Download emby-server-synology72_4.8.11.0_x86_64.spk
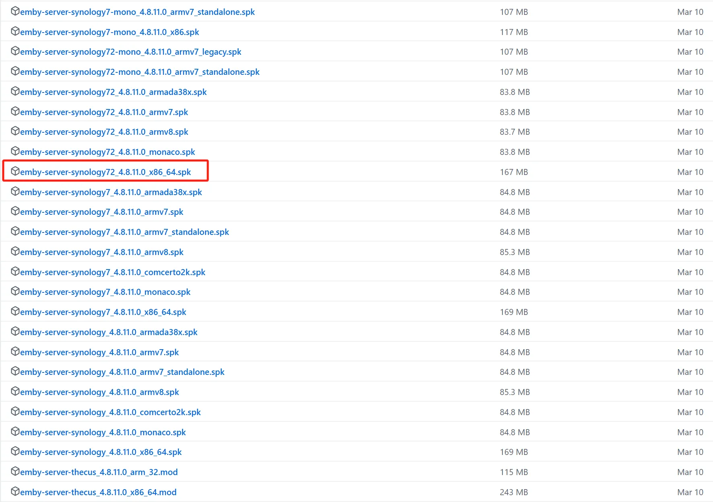This screenshot has height=502, width=713. [105, 172]
